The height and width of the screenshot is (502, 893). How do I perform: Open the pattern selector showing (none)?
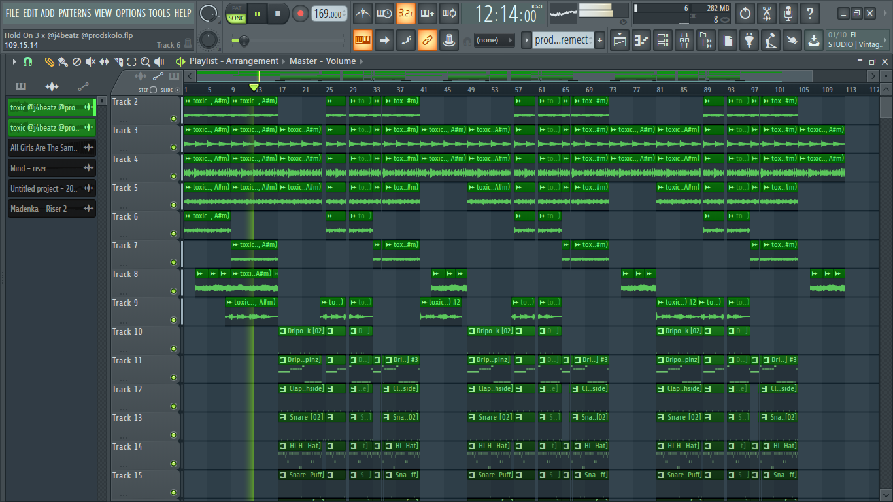(494, 40)
